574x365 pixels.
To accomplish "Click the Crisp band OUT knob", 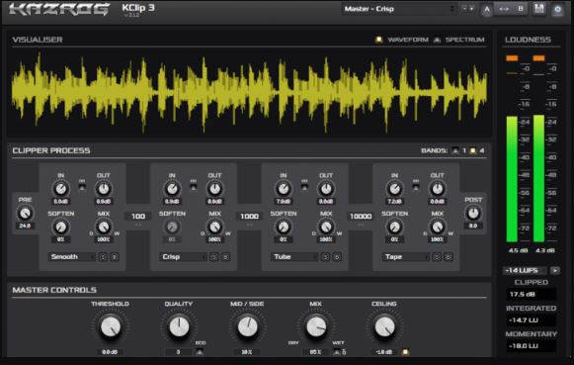I will pos(215,189).
